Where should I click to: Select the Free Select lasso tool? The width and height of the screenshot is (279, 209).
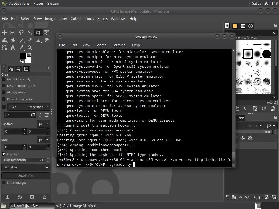pyautogui.click(x=21, y=33)
